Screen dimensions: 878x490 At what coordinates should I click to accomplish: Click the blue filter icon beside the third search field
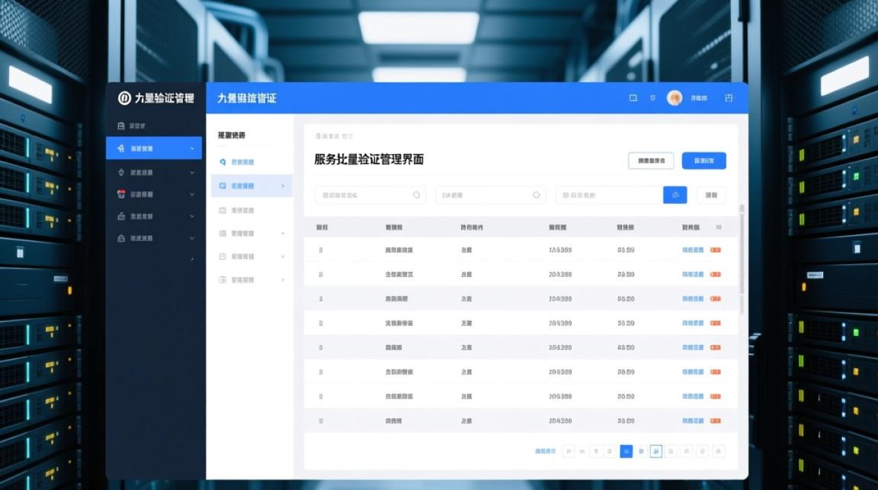[x=675, y=195]
